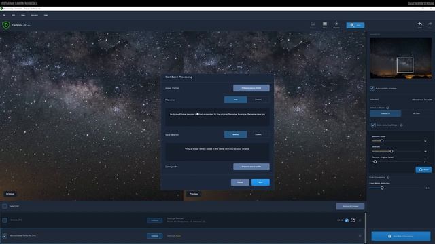
Task: Click the model button in first image row
Action: (x=154, y=220)
